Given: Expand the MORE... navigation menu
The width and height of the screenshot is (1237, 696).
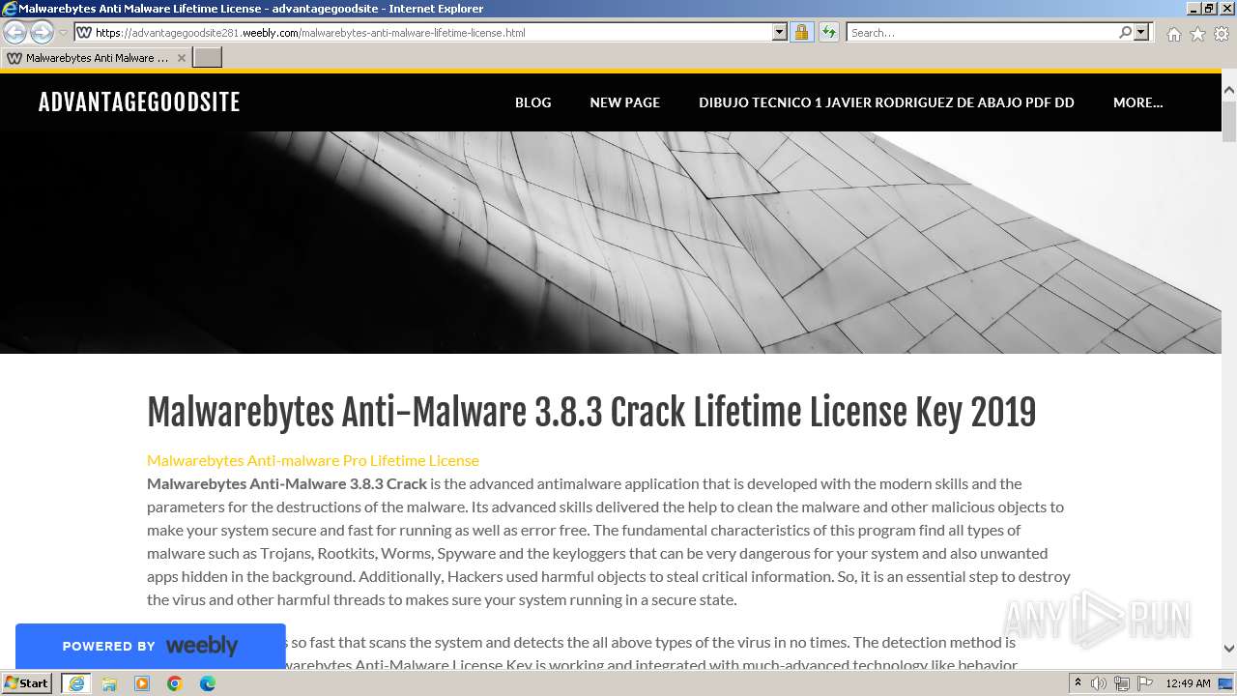Looking at the screenshot, I should coord(1137,102).
